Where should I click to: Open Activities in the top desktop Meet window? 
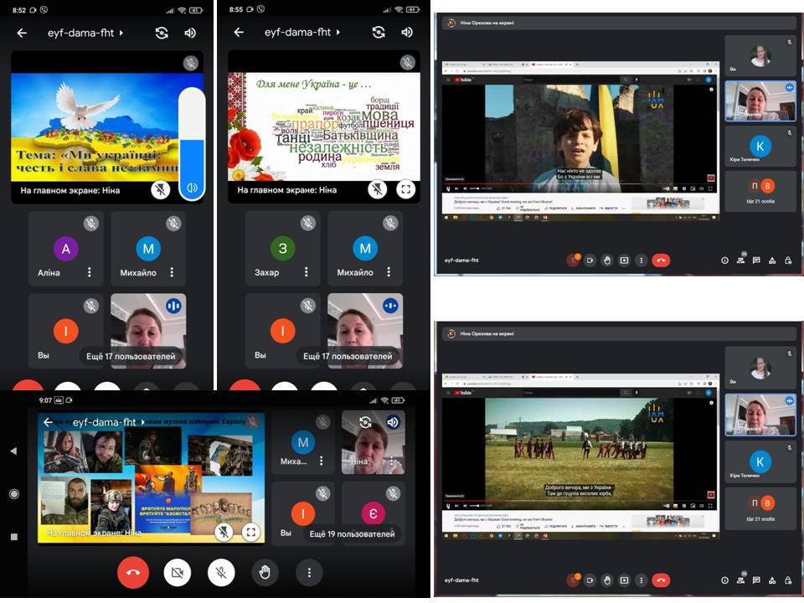coord(772,260)
